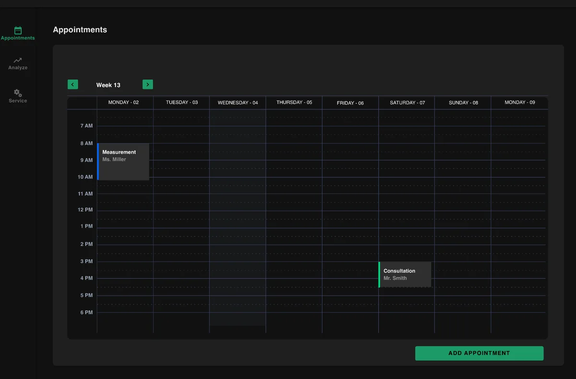The height and width of the screenshot is (379, 576).
Task: Click the Appointments page heading
Action: pos(80,30)
